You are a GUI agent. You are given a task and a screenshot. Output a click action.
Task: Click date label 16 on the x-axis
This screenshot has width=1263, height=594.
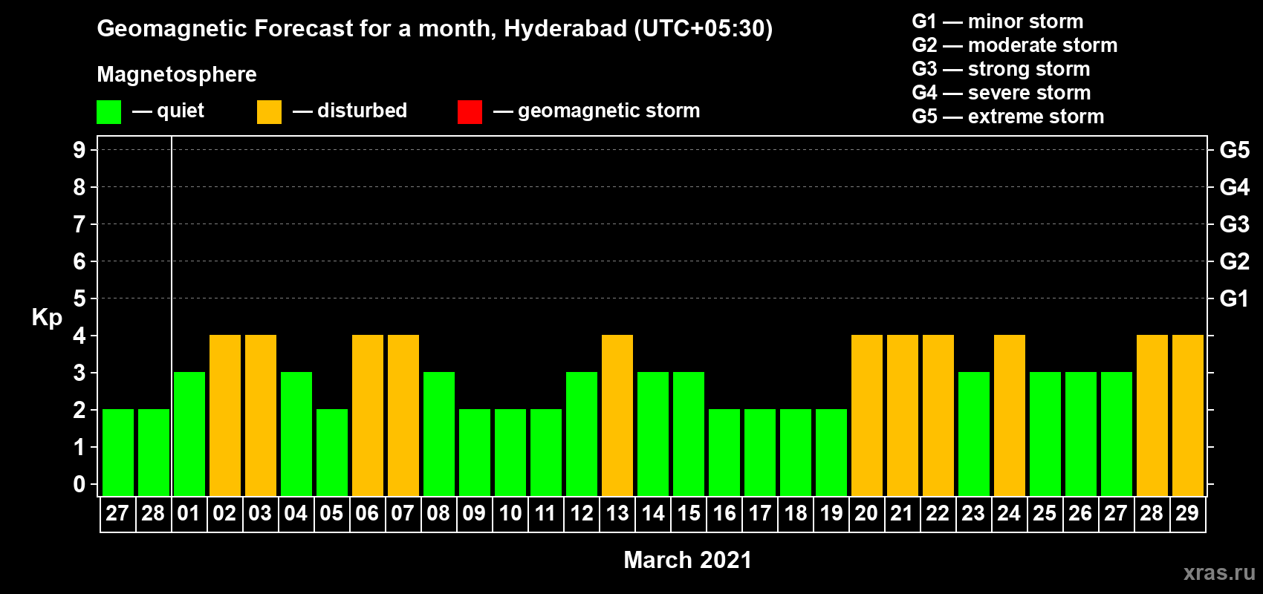click(724, 513)
